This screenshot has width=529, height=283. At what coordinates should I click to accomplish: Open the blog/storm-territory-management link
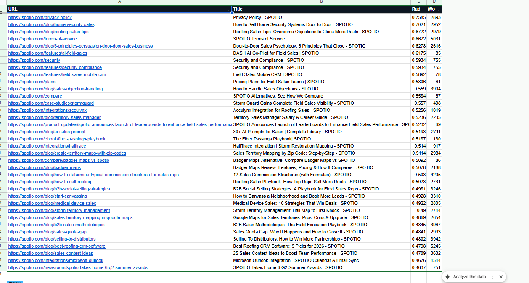59,210
